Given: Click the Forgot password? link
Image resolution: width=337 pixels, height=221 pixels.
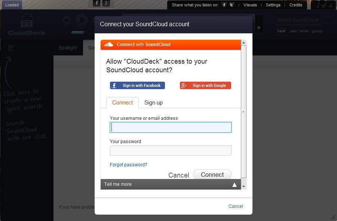Looking at the screenshot, I should (x=129, y=164).
